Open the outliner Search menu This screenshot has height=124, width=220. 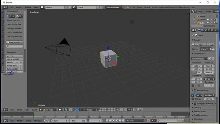(x=208, y=11)
